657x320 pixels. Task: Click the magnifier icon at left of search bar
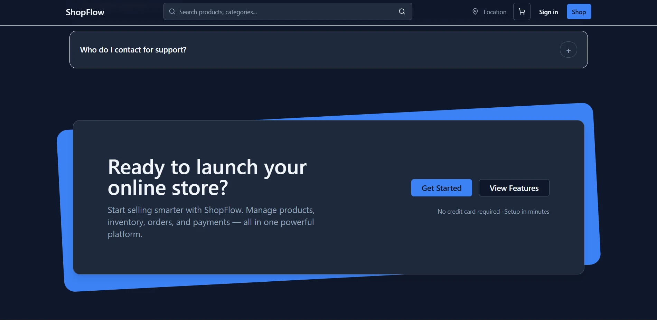[172, 12]
